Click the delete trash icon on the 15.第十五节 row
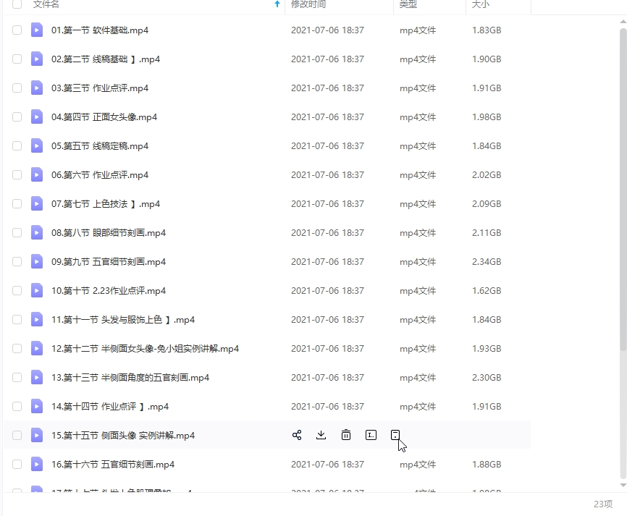This screenshot has height=516, width=627. (346, 435)
